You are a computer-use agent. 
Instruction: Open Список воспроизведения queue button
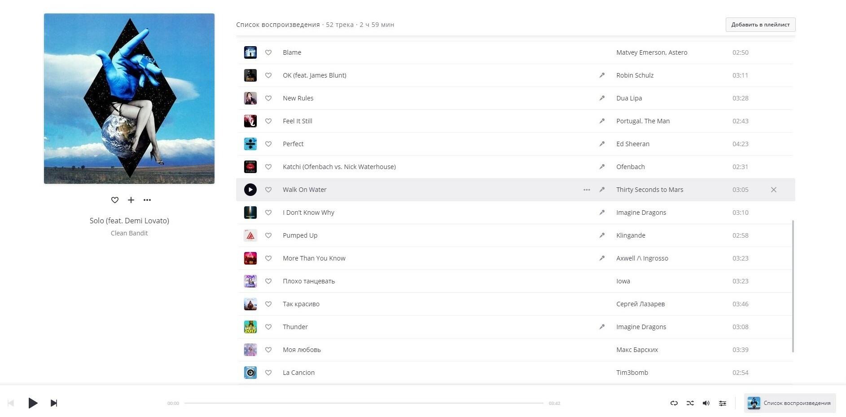coord(790,403)
